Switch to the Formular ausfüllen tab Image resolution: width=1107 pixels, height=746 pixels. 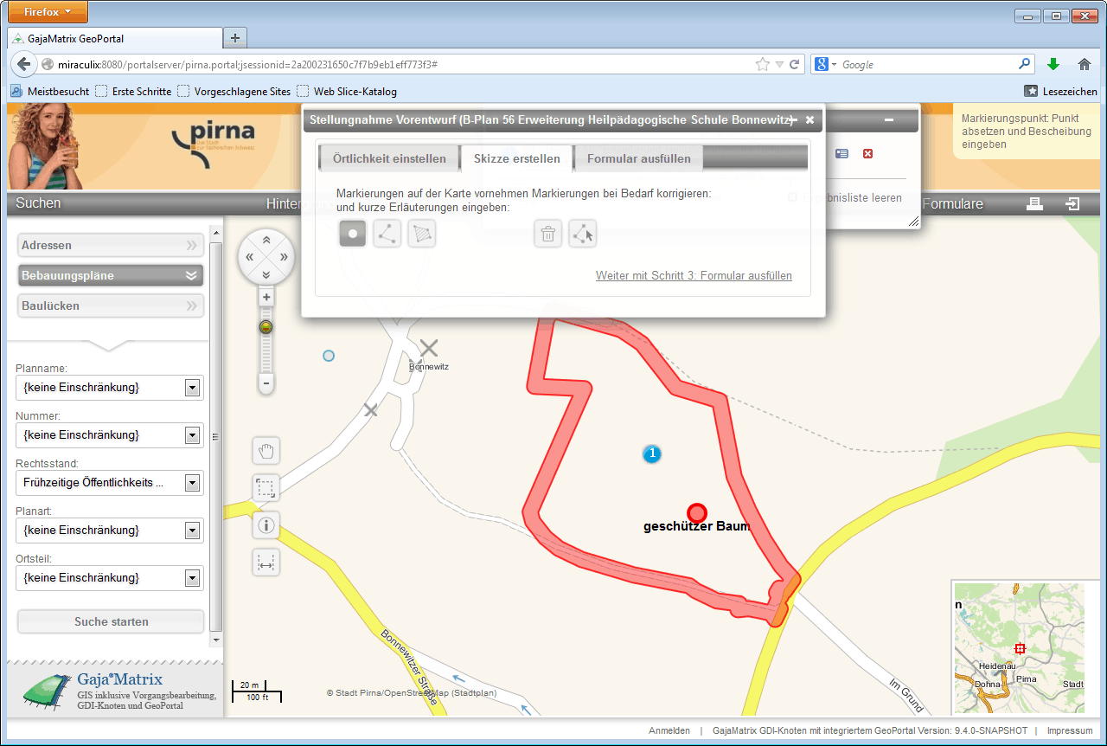click(638, 159)
